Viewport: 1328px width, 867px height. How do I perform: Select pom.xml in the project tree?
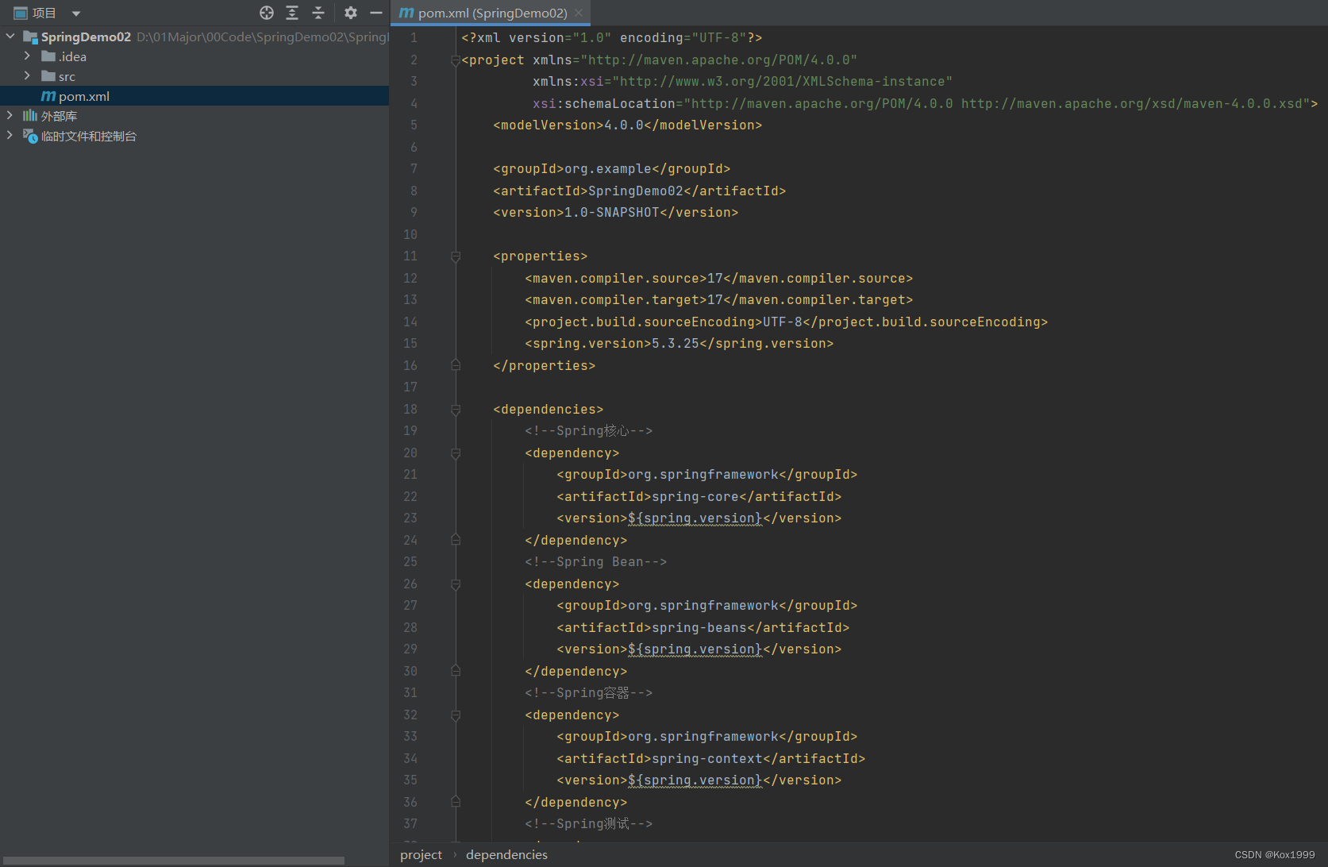(x=194, y=96)
